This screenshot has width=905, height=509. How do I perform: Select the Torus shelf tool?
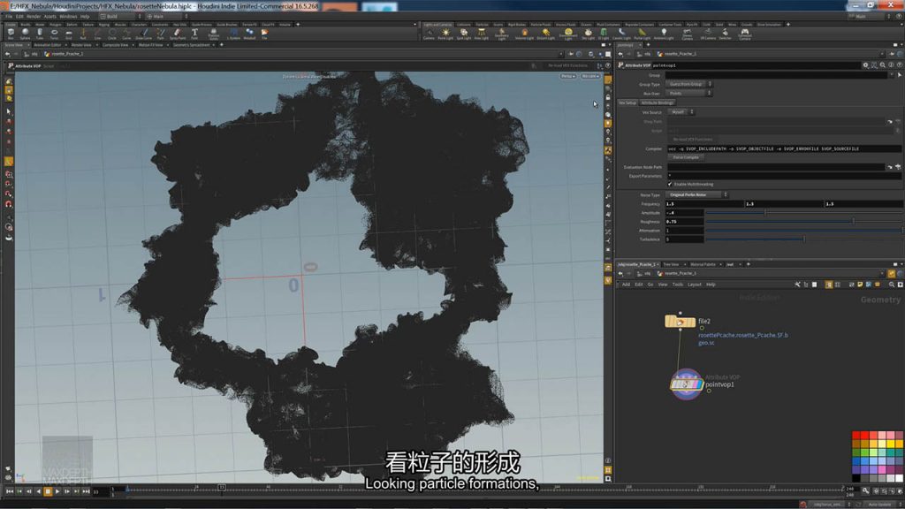pos(54,34)
